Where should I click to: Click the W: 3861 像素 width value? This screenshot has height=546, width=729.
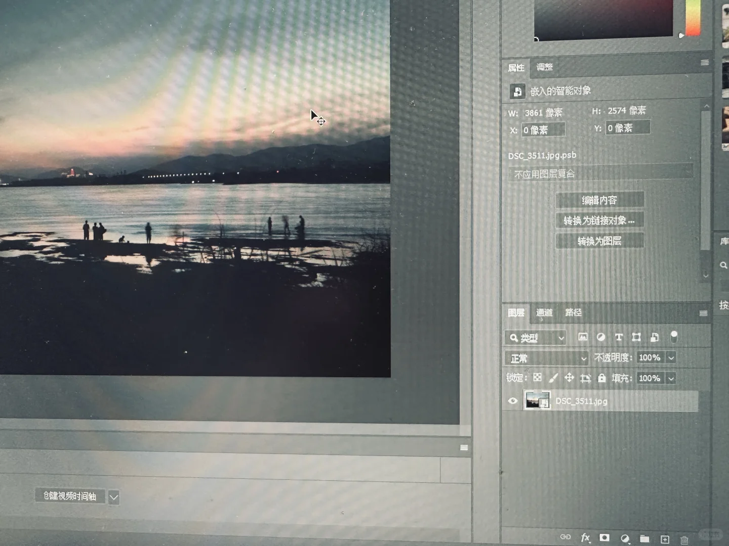coord(544,113)
